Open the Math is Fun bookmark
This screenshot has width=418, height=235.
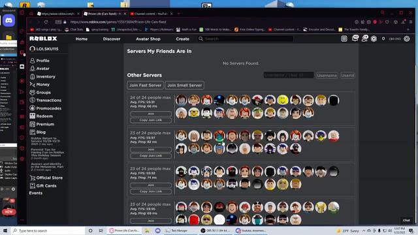click(x=186, y=29)
